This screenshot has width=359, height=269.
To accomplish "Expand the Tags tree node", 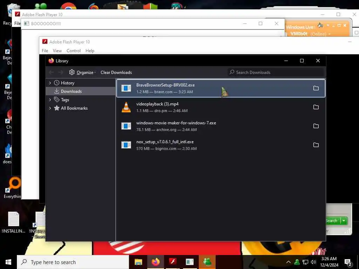I will (50, 100).
